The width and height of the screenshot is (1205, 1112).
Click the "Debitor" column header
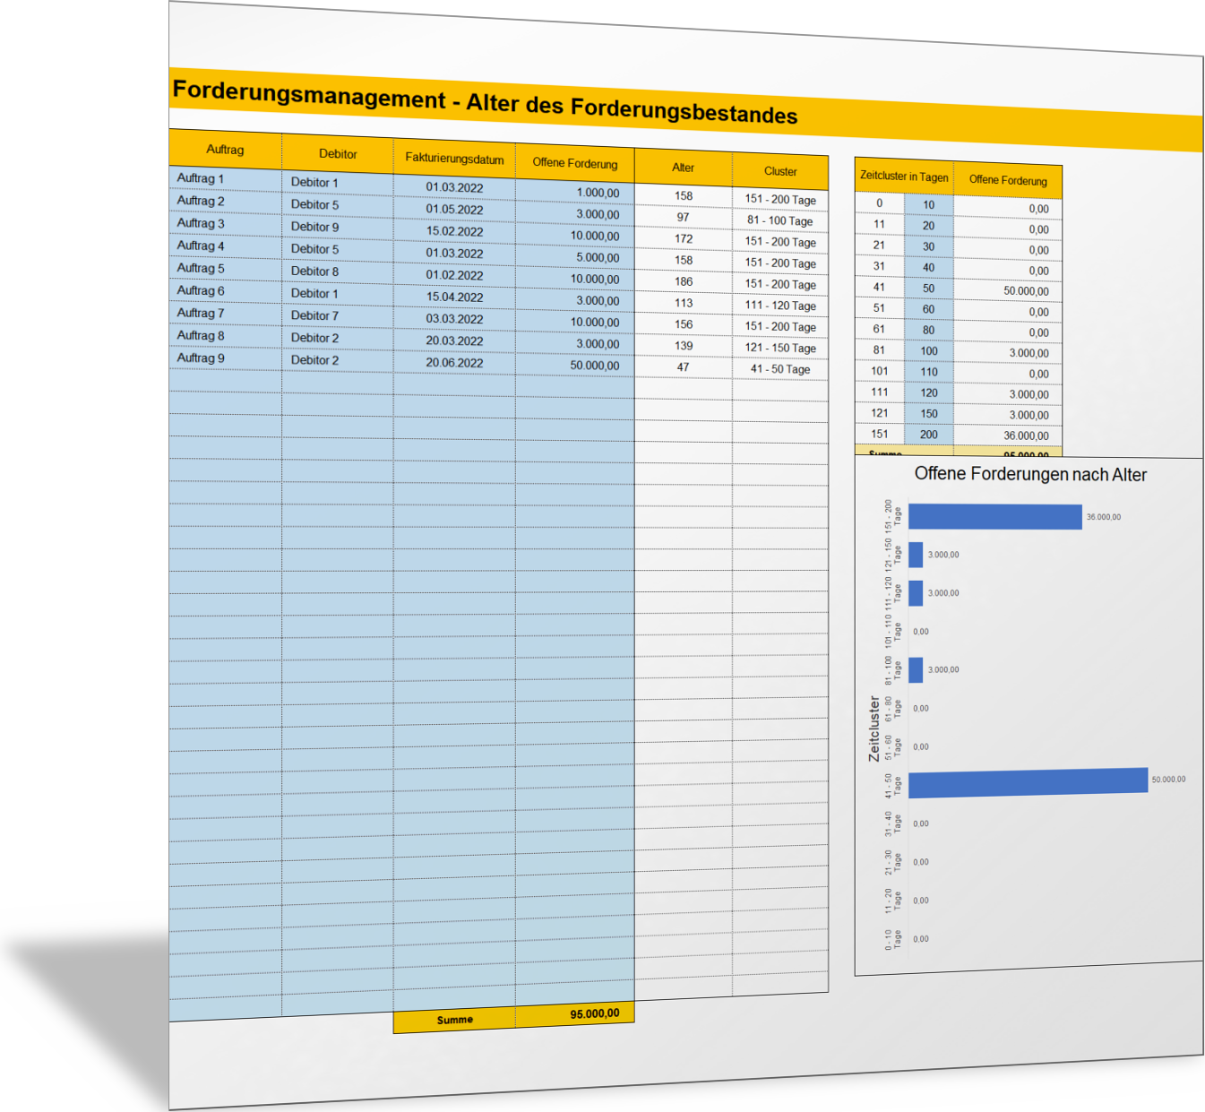coord(338,154)
